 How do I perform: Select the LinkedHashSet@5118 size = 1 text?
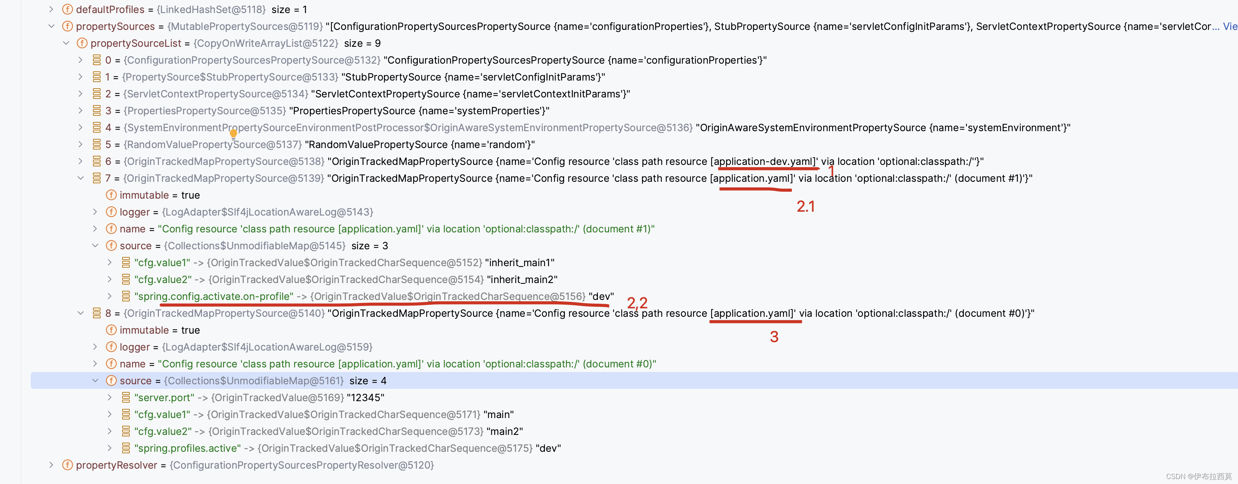[232, 10]
